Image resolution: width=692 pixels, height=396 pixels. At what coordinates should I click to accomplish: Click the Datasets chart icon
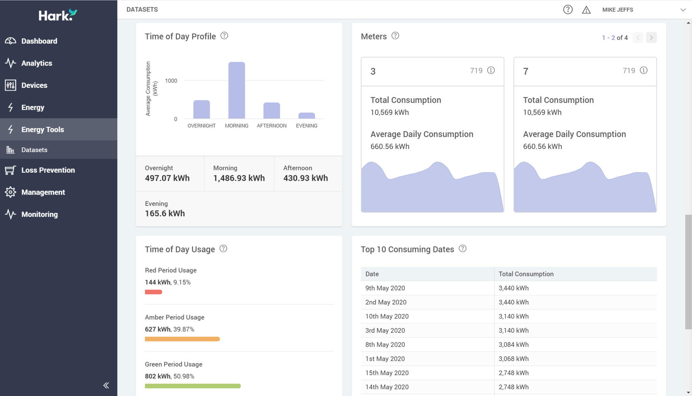pyautogui.click(x=10, y=150)
